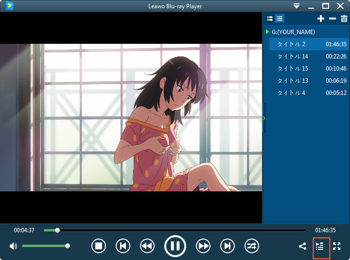
Task: Collapse the G:(YOUR_NAME) disc tree
Action: point(267,32)
